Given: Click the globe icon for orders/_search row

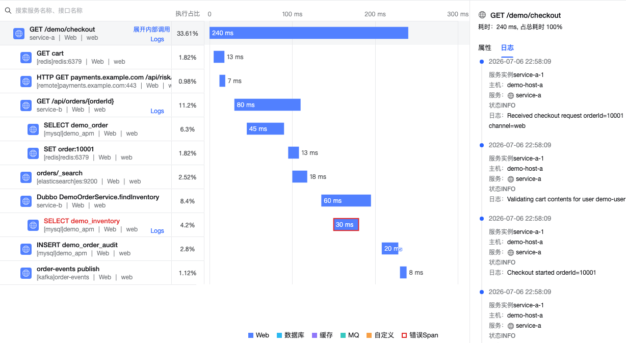Looking at the screenshot, I should (x=26, y=177).
